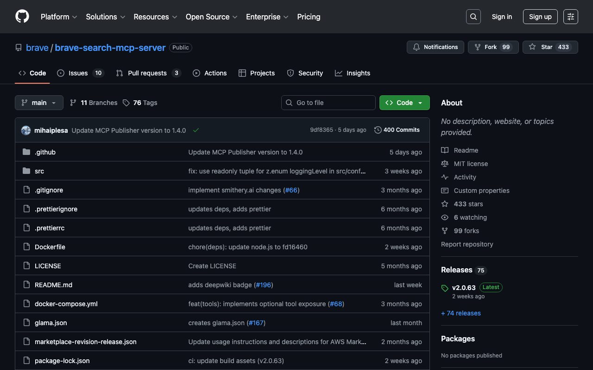Open the + 74 releases link
The width and height of the screenshot is (593, 370).
[461, 313]
